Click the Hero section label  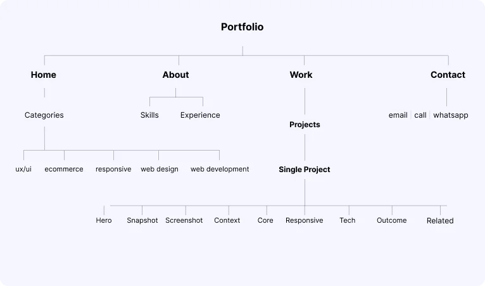coord(104,220)
